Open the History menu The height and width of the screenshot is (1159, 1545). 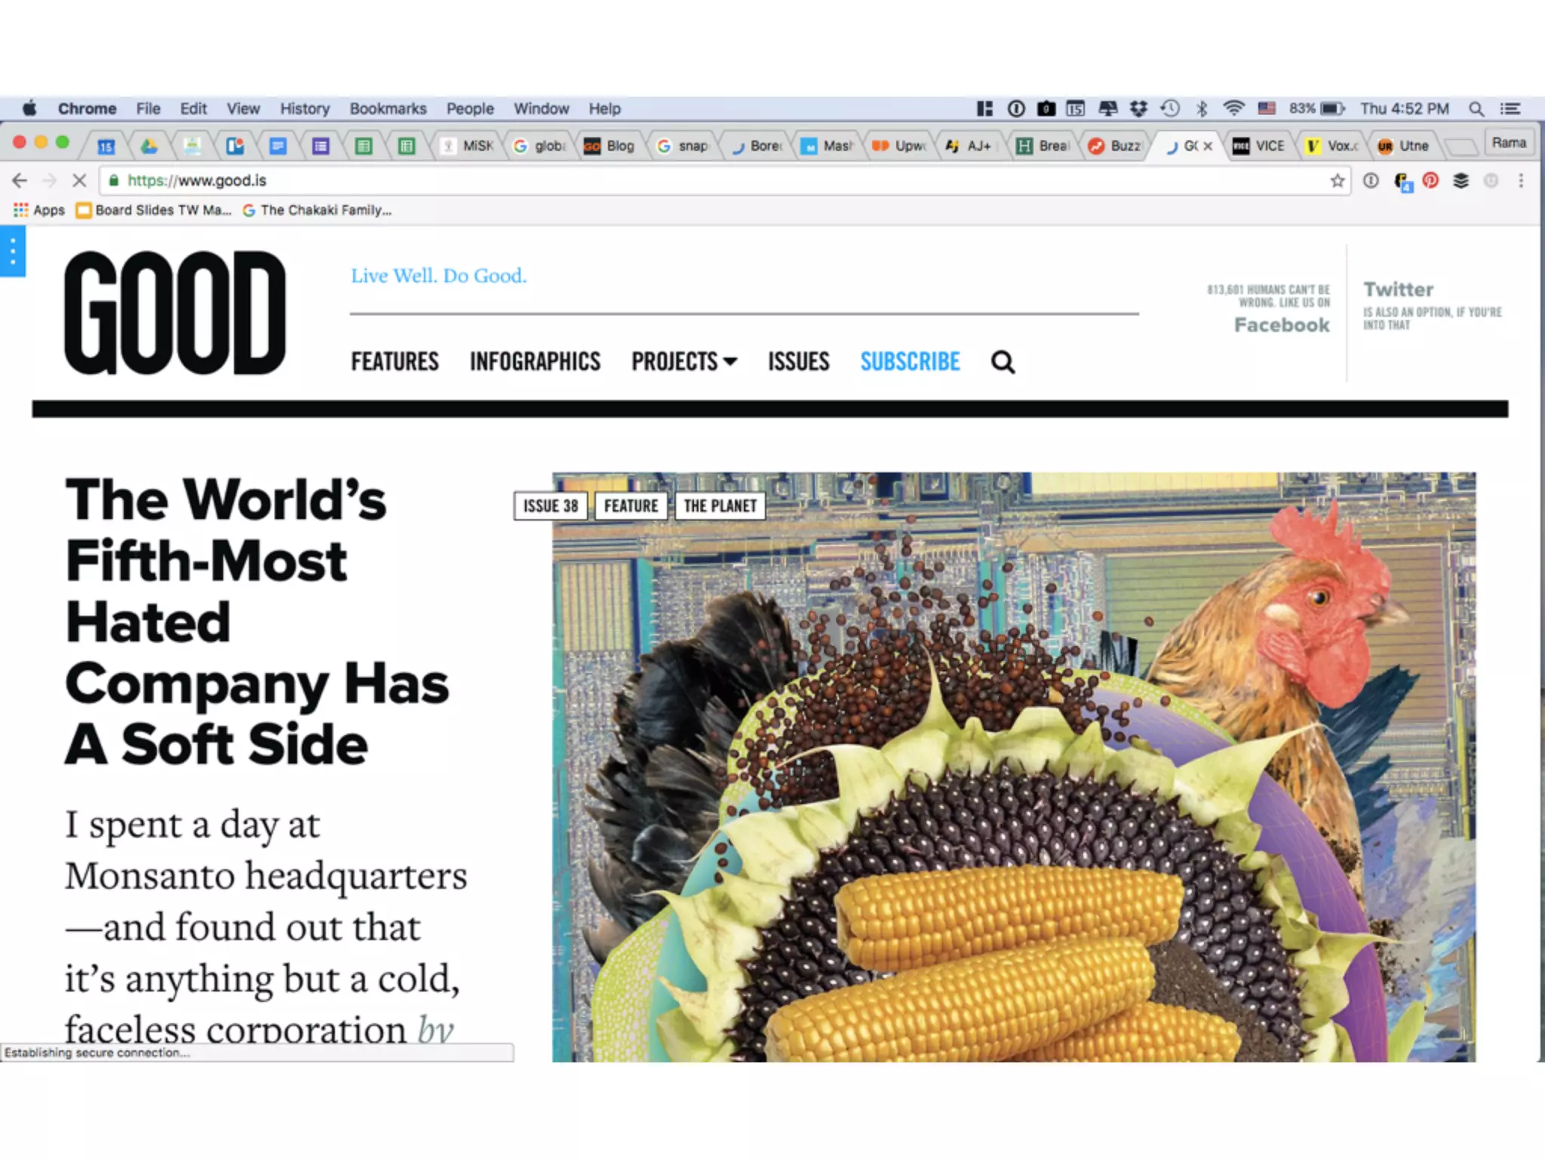click(x=305, y=109)
